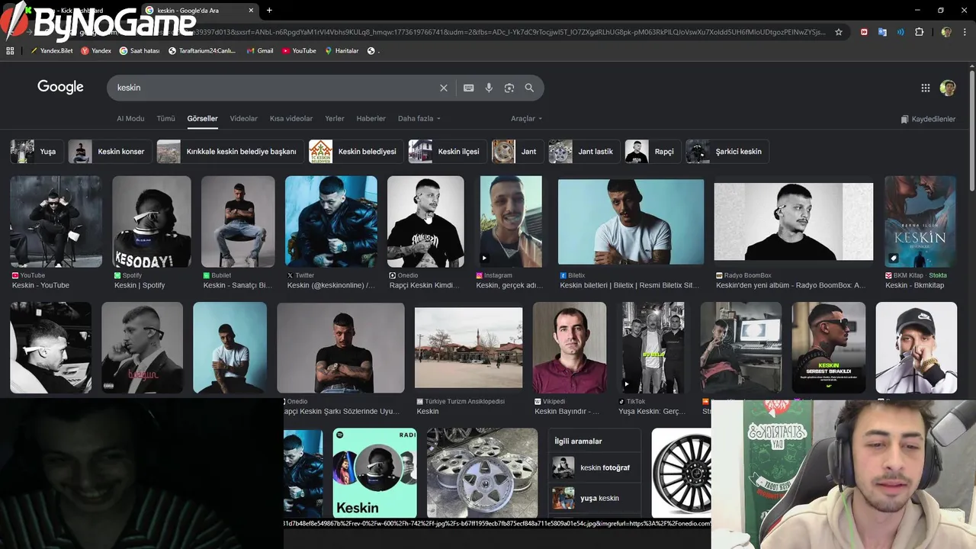Open the Kaydedilenler saved items
This screenshot has height=549, width=976.
click(928, 119)
